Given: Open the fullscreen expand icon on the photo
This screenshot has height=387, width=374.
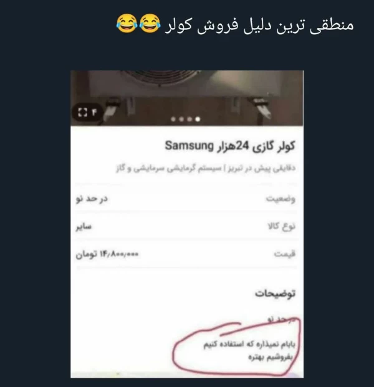Looking at the screenshot, I should pos(82,112).
